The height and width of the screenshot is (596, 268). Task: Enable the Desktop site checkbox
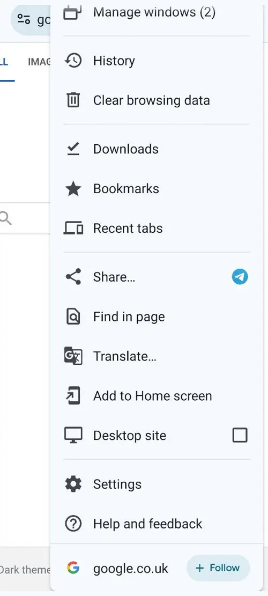(x=240, y=435)
